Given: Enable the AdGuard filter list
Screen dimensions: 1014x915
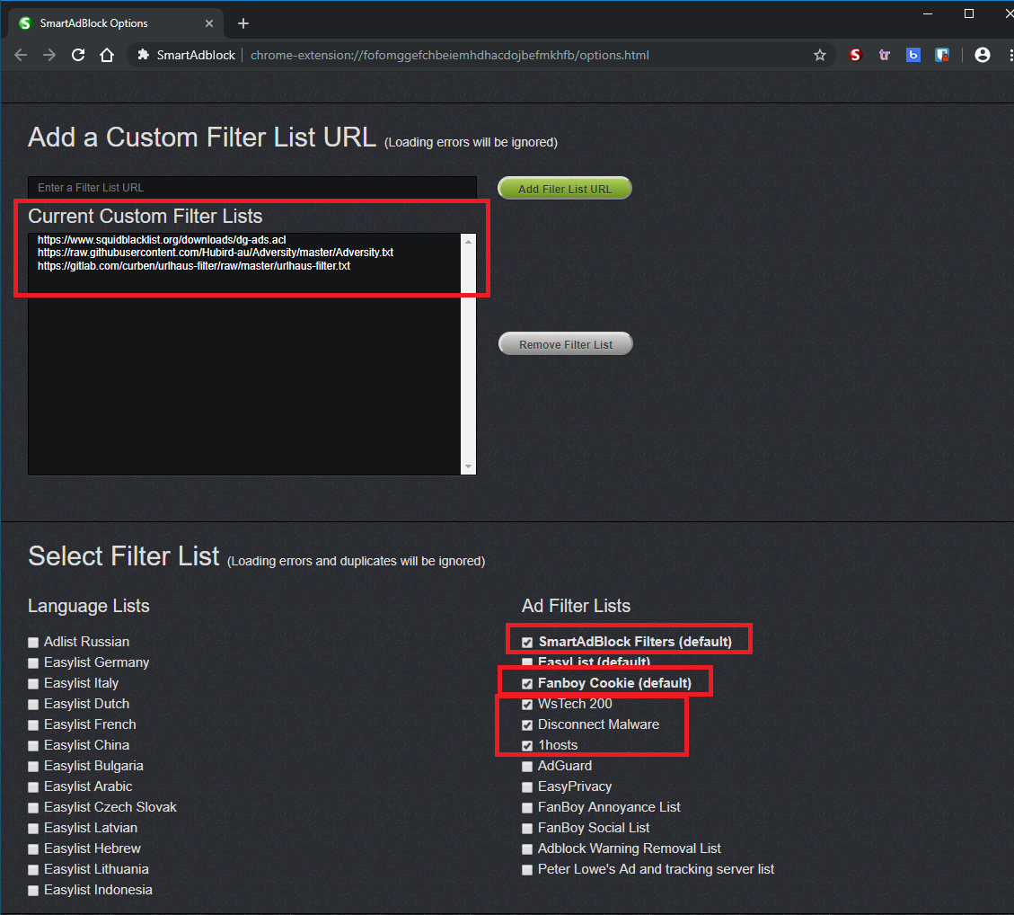Looking at the screenshot, I should point(527,767).
